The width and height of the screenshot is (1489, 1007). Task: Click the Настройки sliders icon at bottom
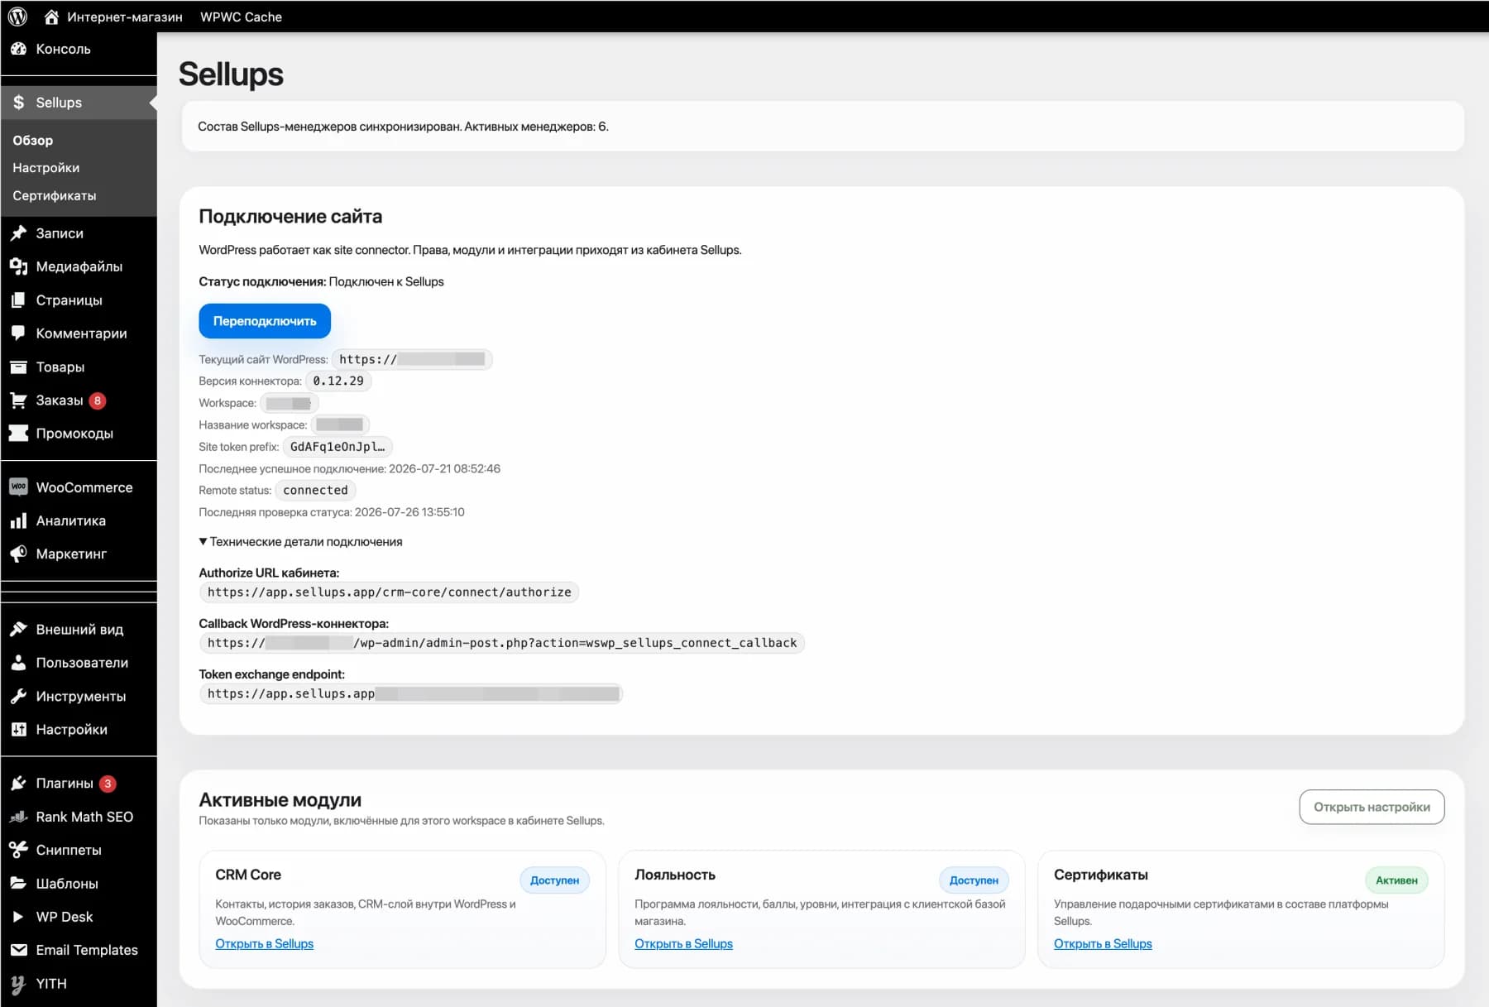click(18, 730)
